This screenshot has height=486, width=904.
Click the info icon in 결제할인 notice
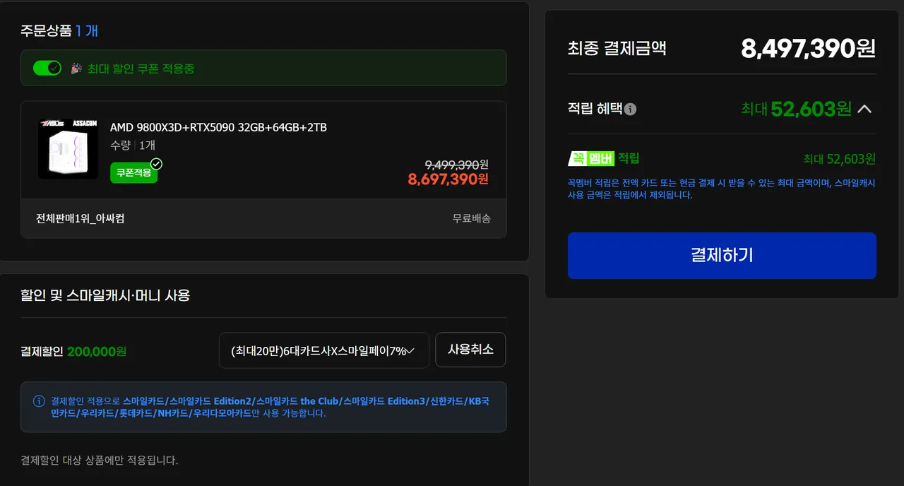click(x=40, y=401)
